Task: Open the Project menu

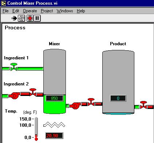Action: pyautogui.click(x=47, y=11)
